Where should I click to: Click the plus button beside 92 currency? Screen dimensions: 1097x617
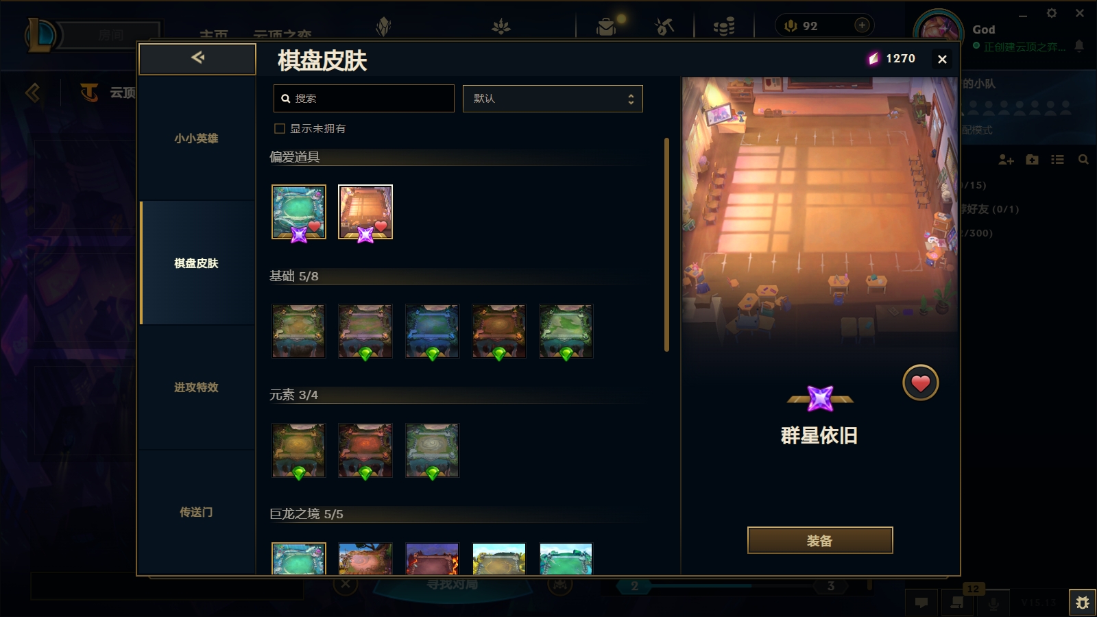[x=862, y=25]
